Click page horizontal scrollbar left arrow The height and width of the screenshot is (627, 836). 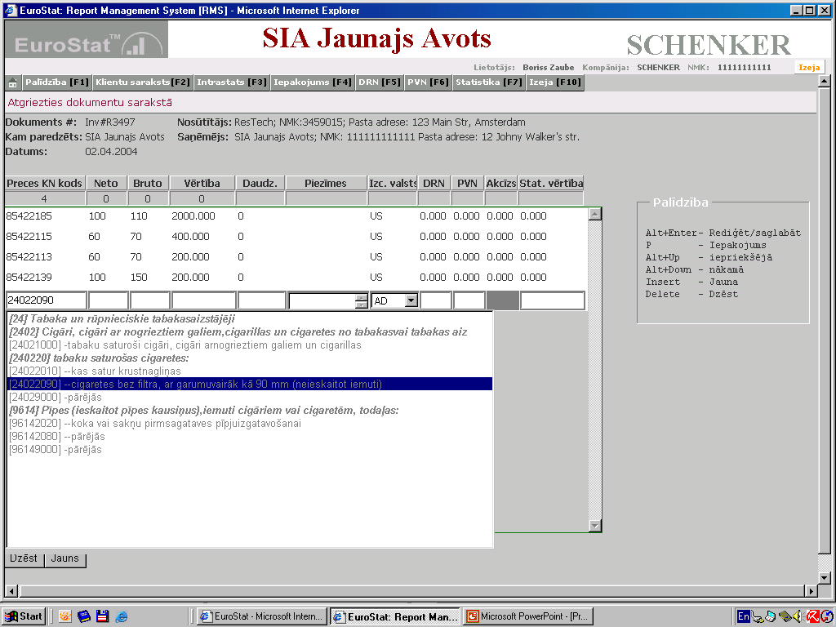coord(11,591)
